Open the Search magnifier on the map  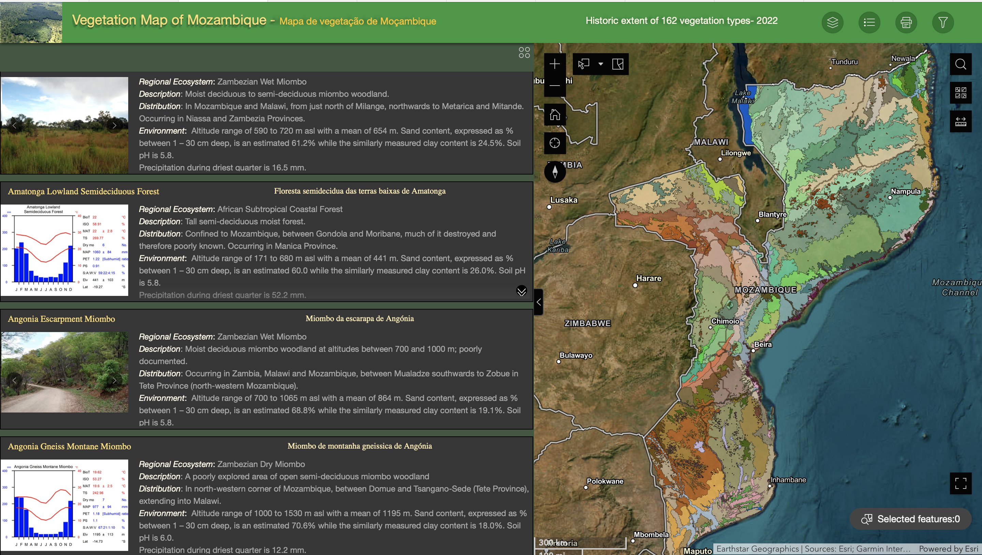click(x=961, y=64)
